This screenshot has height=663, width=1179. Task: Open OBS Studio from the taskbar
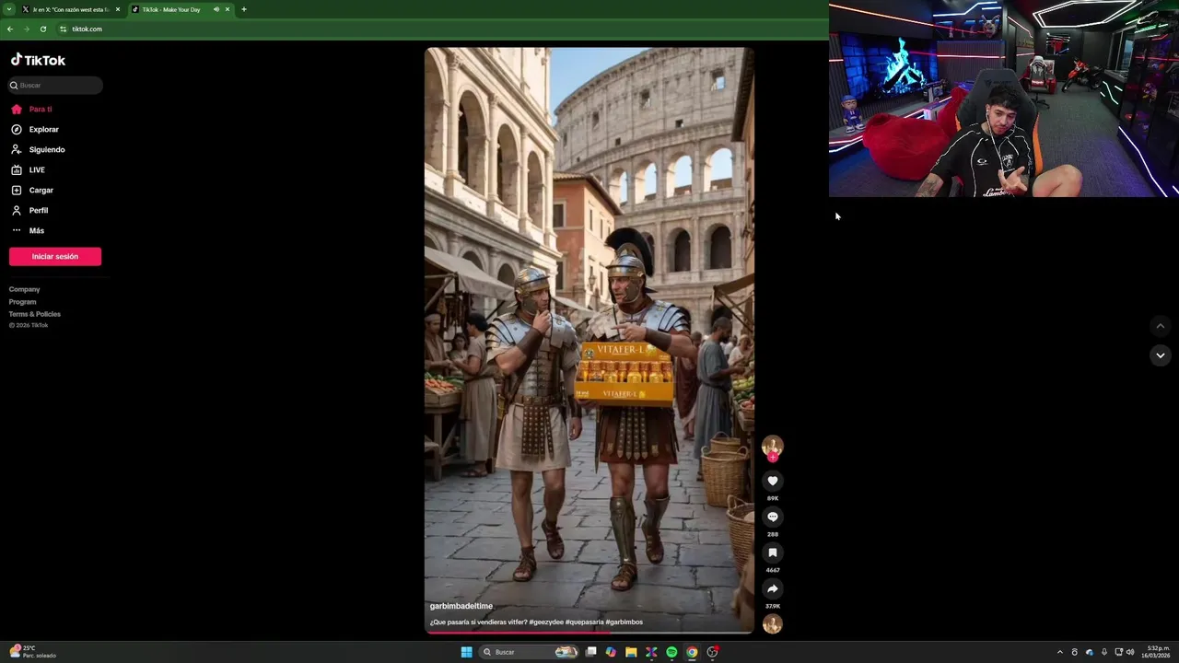coord(712,652)
